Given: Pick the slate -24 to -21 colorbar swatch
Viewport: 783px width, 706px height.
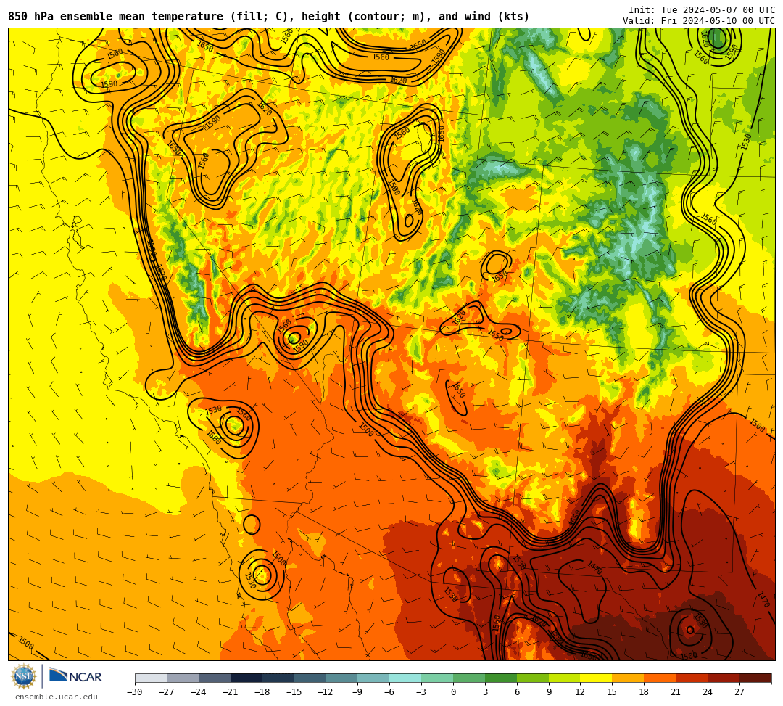Looking at the screenshot, I should click(x=215, y=678).
